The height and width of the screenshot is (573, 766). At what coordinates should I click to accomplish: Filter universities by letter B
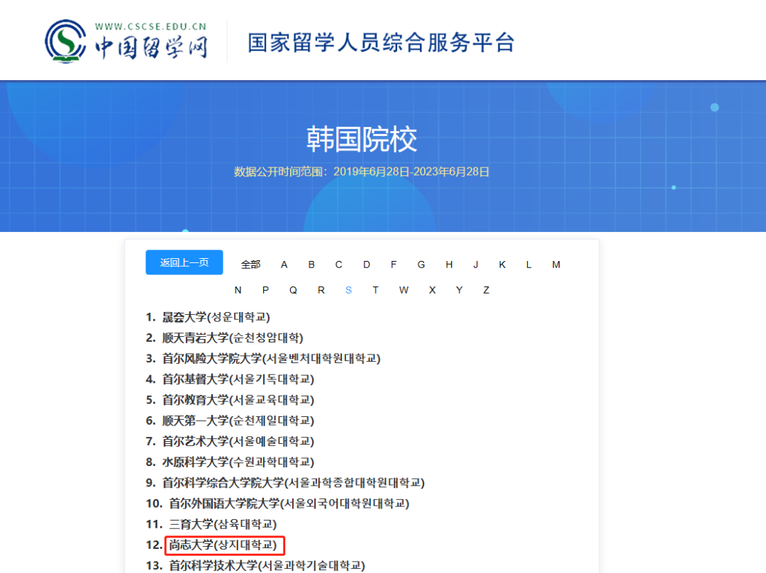[311, 265]
